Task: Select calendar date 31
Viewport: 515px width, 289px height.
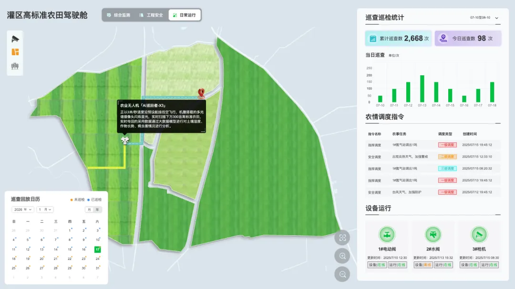Action: click(x=98, y=269)
